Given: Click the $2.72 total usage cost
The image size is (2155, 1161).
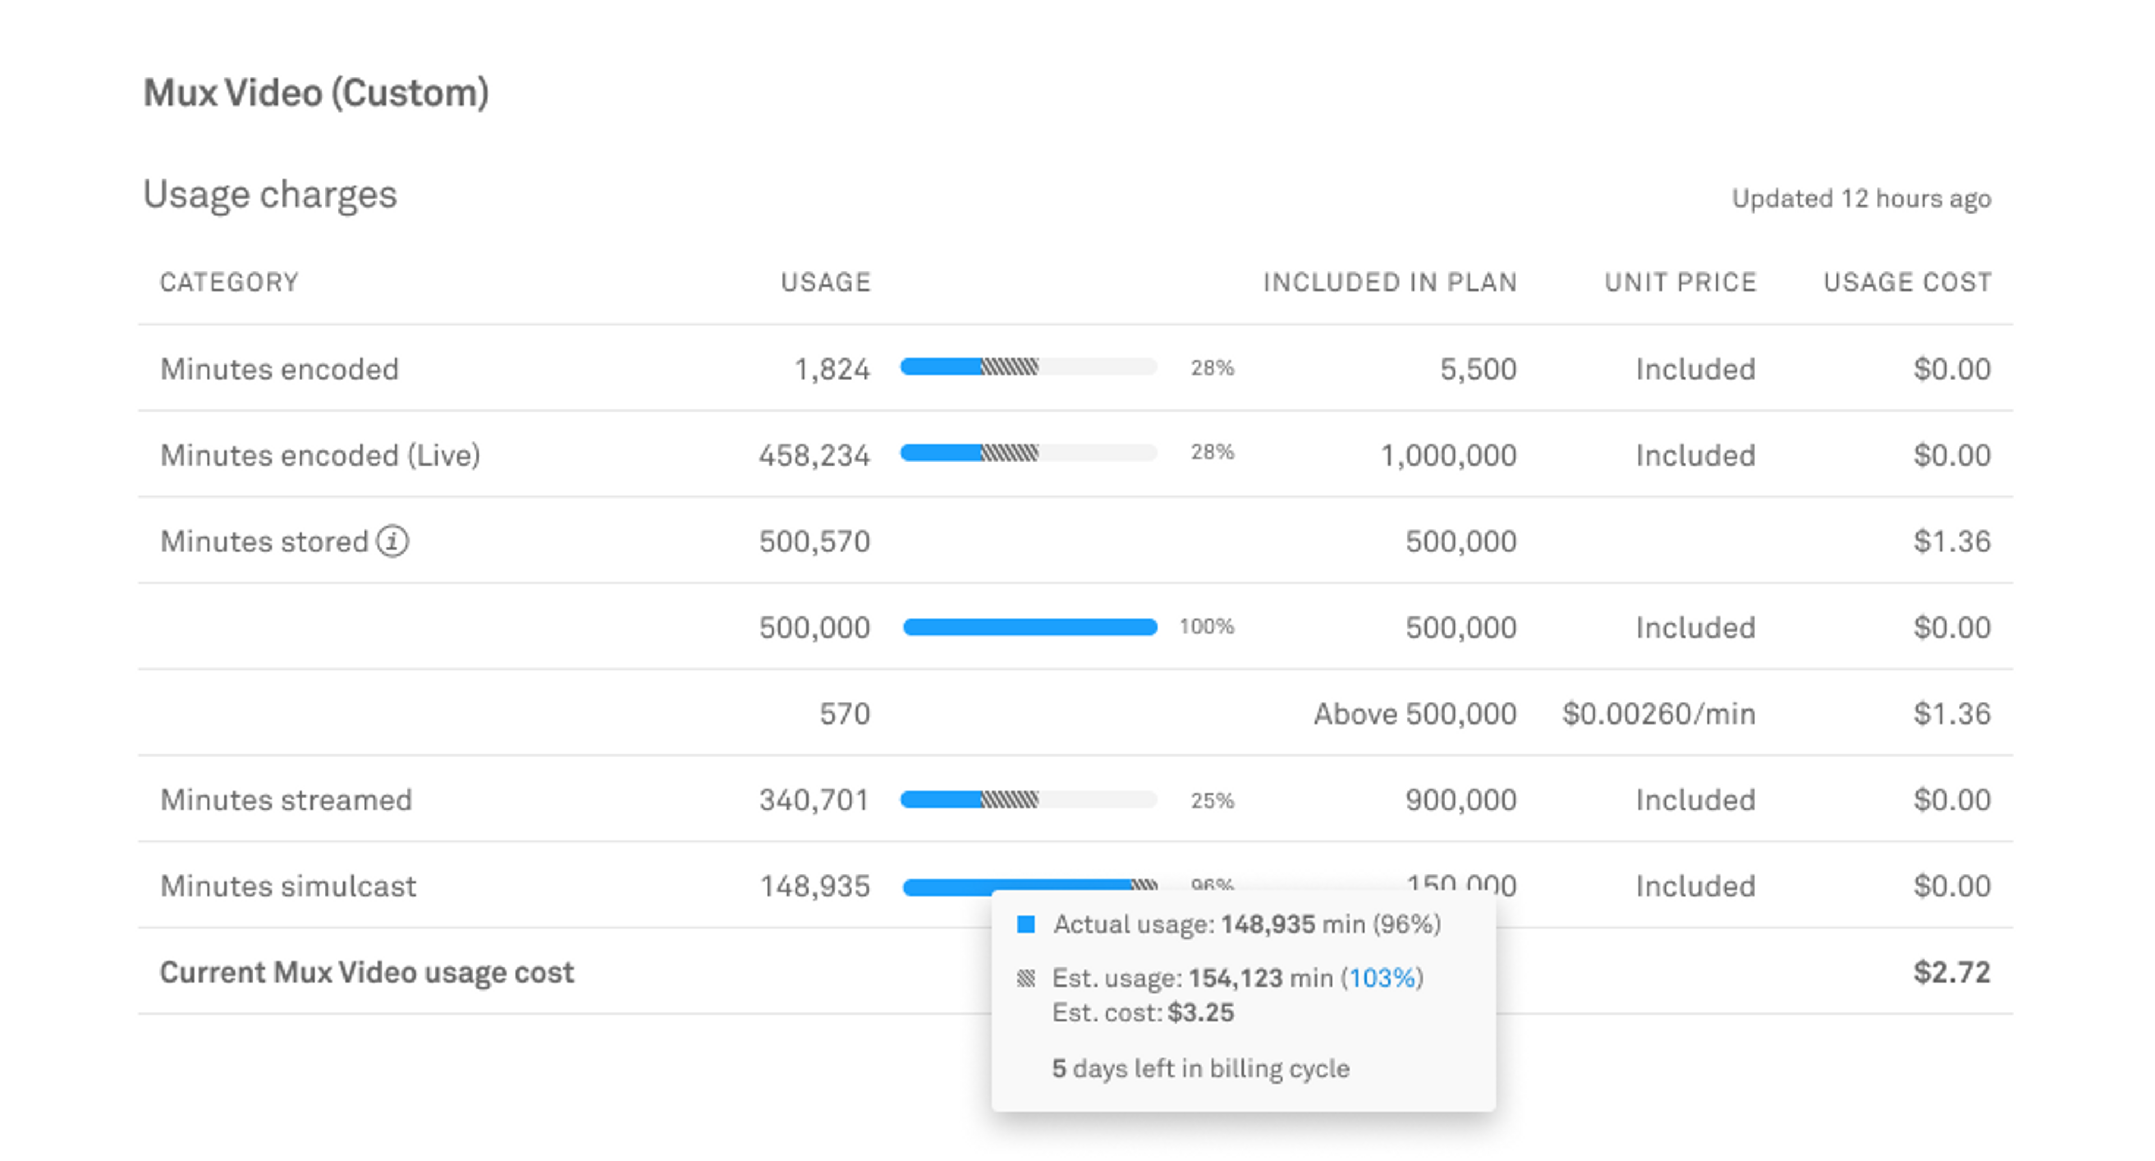Looking at the screenshot, I should click(1951, 972).
